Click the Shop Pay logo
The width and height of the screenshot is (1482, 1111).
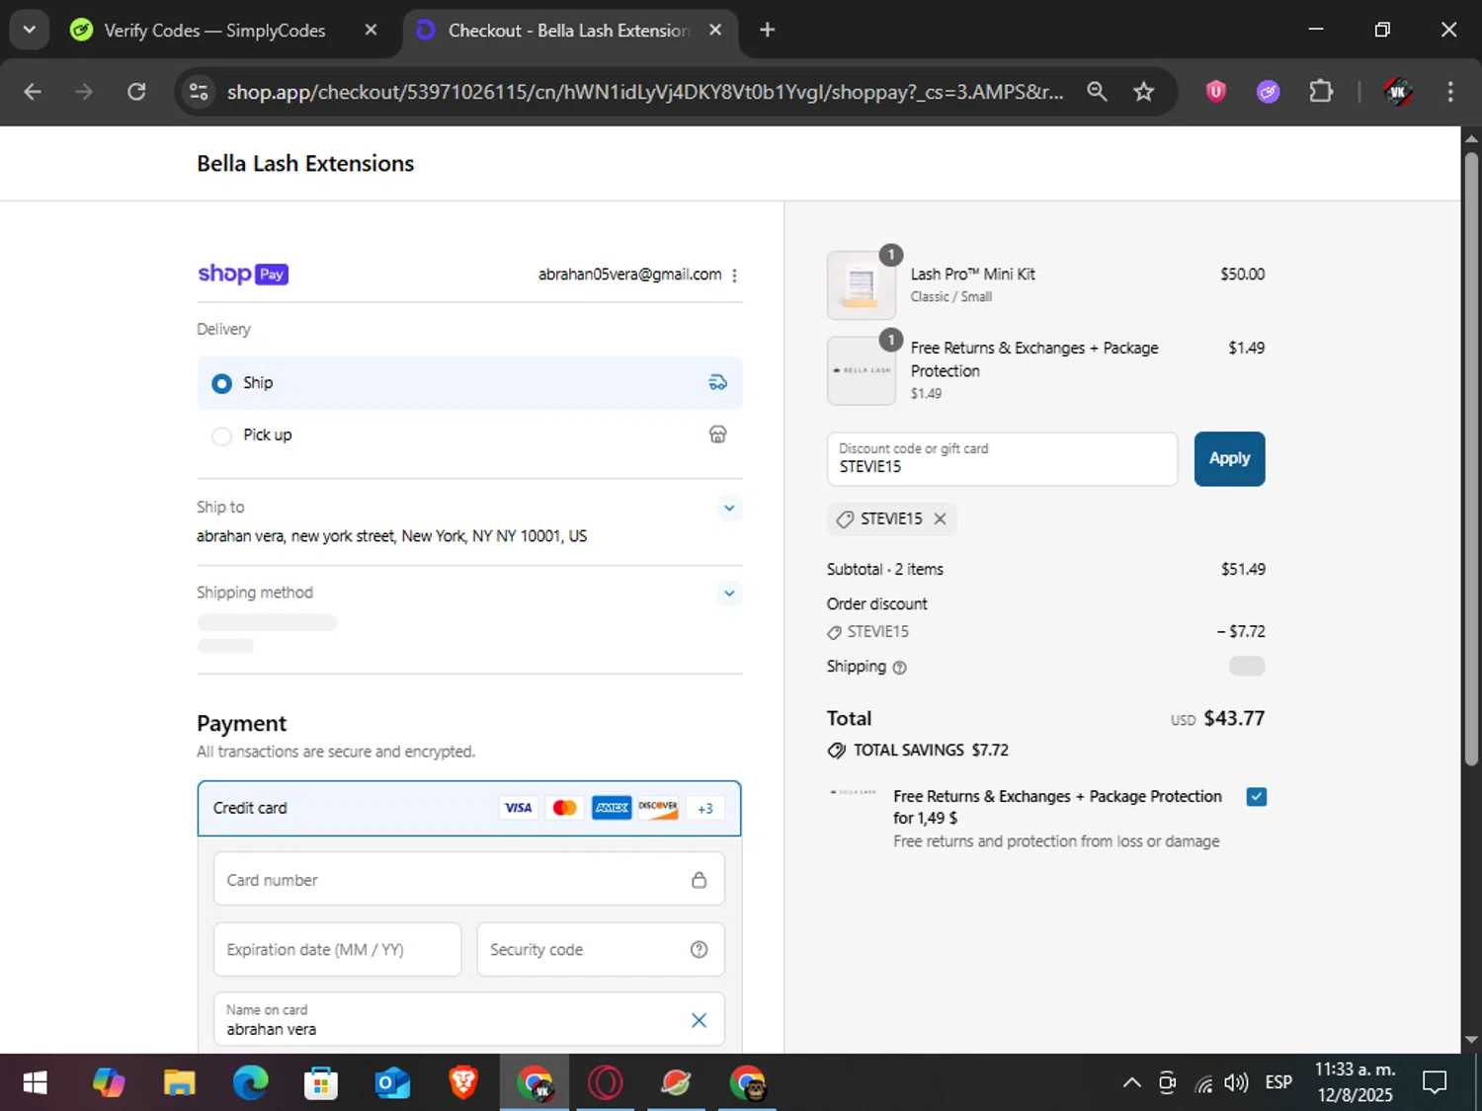(243, 274)
